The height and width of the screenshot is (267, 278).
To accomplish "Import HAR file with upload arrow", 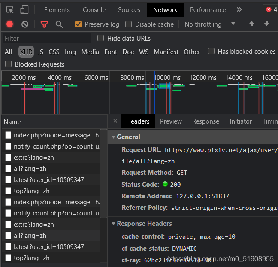I will click(x=251, y=24).
